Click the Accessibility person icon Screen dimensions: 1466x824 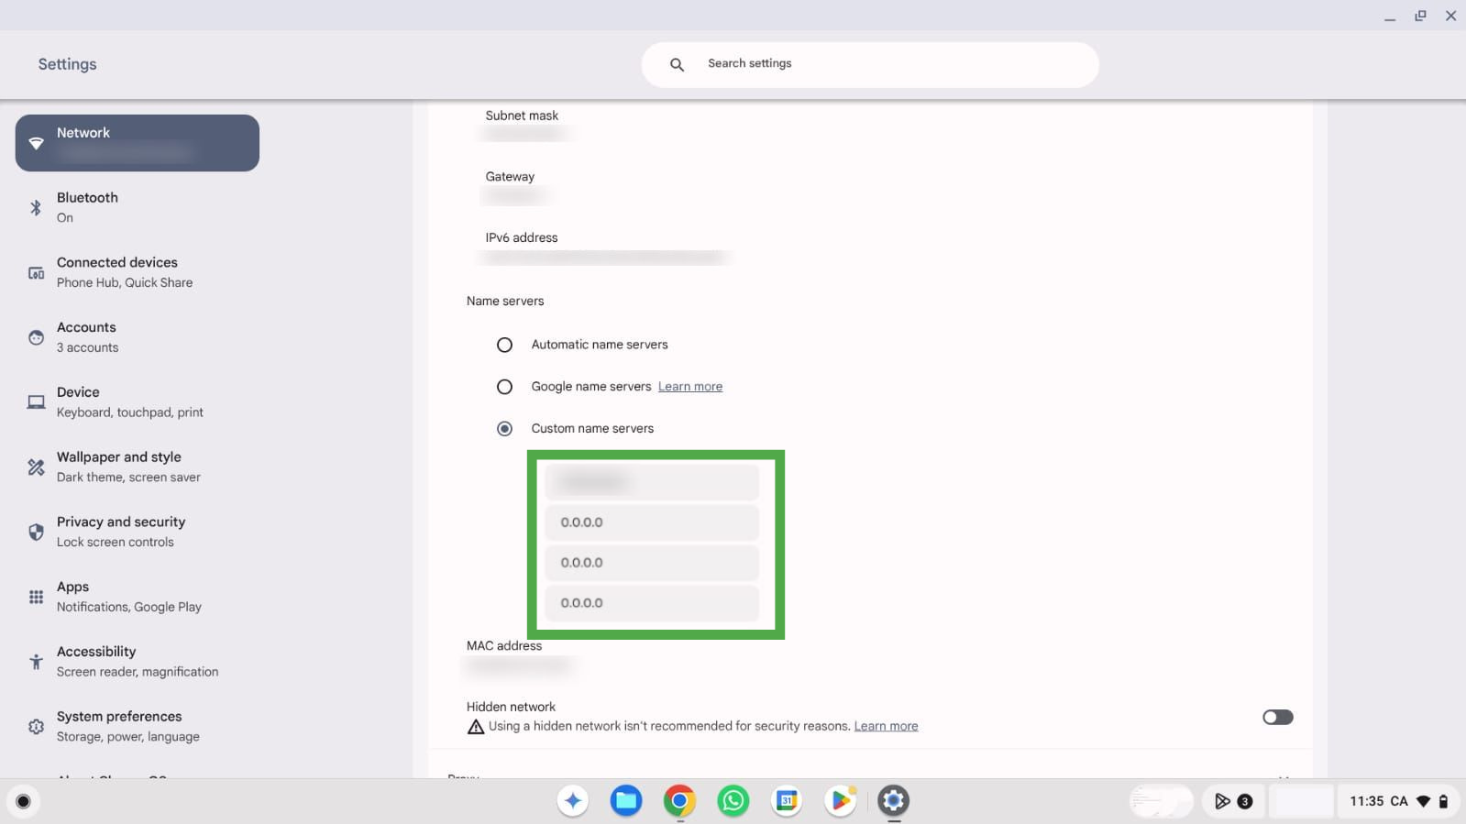point(36,662)
